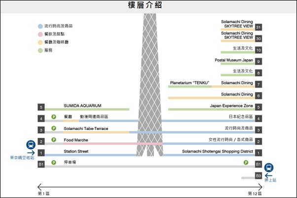
Task: Select the right-side floor 5 badge
Action: (259, 107)
